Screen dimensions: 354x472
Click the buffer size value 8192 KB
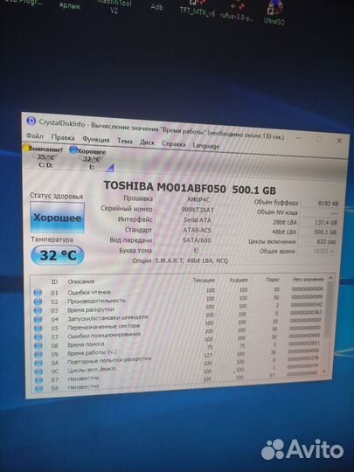328,204
